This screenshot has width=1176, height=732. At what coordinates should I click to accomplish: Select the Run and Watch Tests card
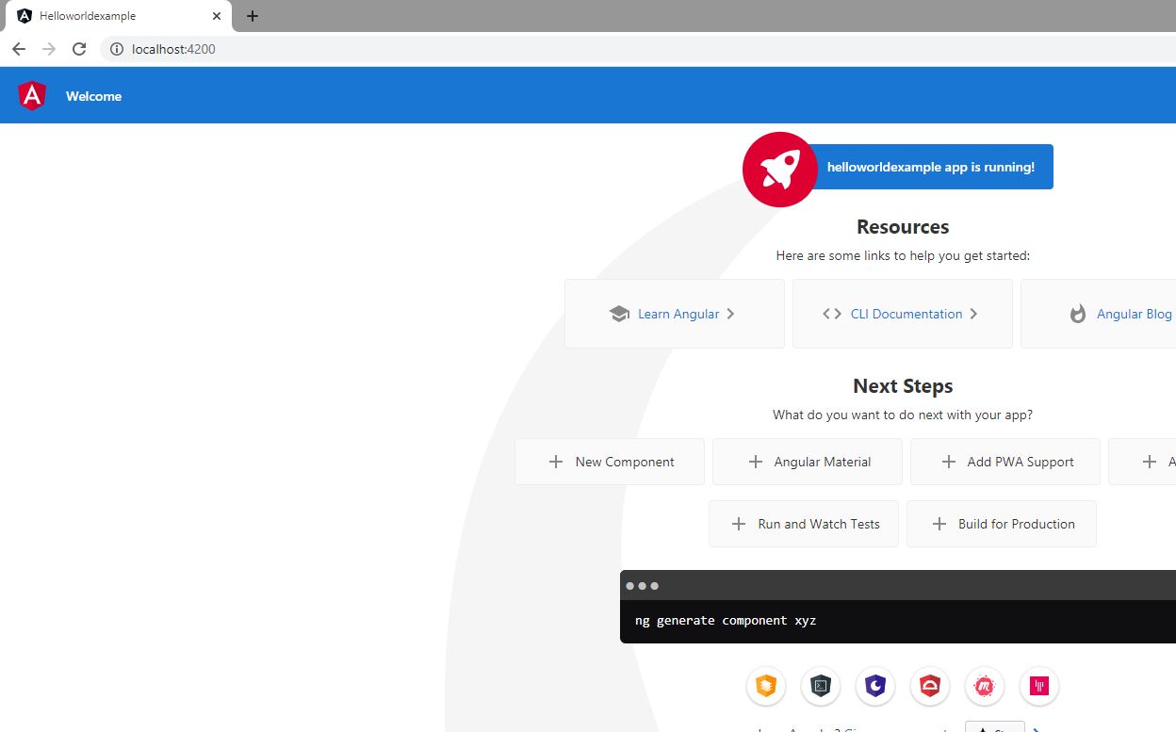[x=806, y=524]
